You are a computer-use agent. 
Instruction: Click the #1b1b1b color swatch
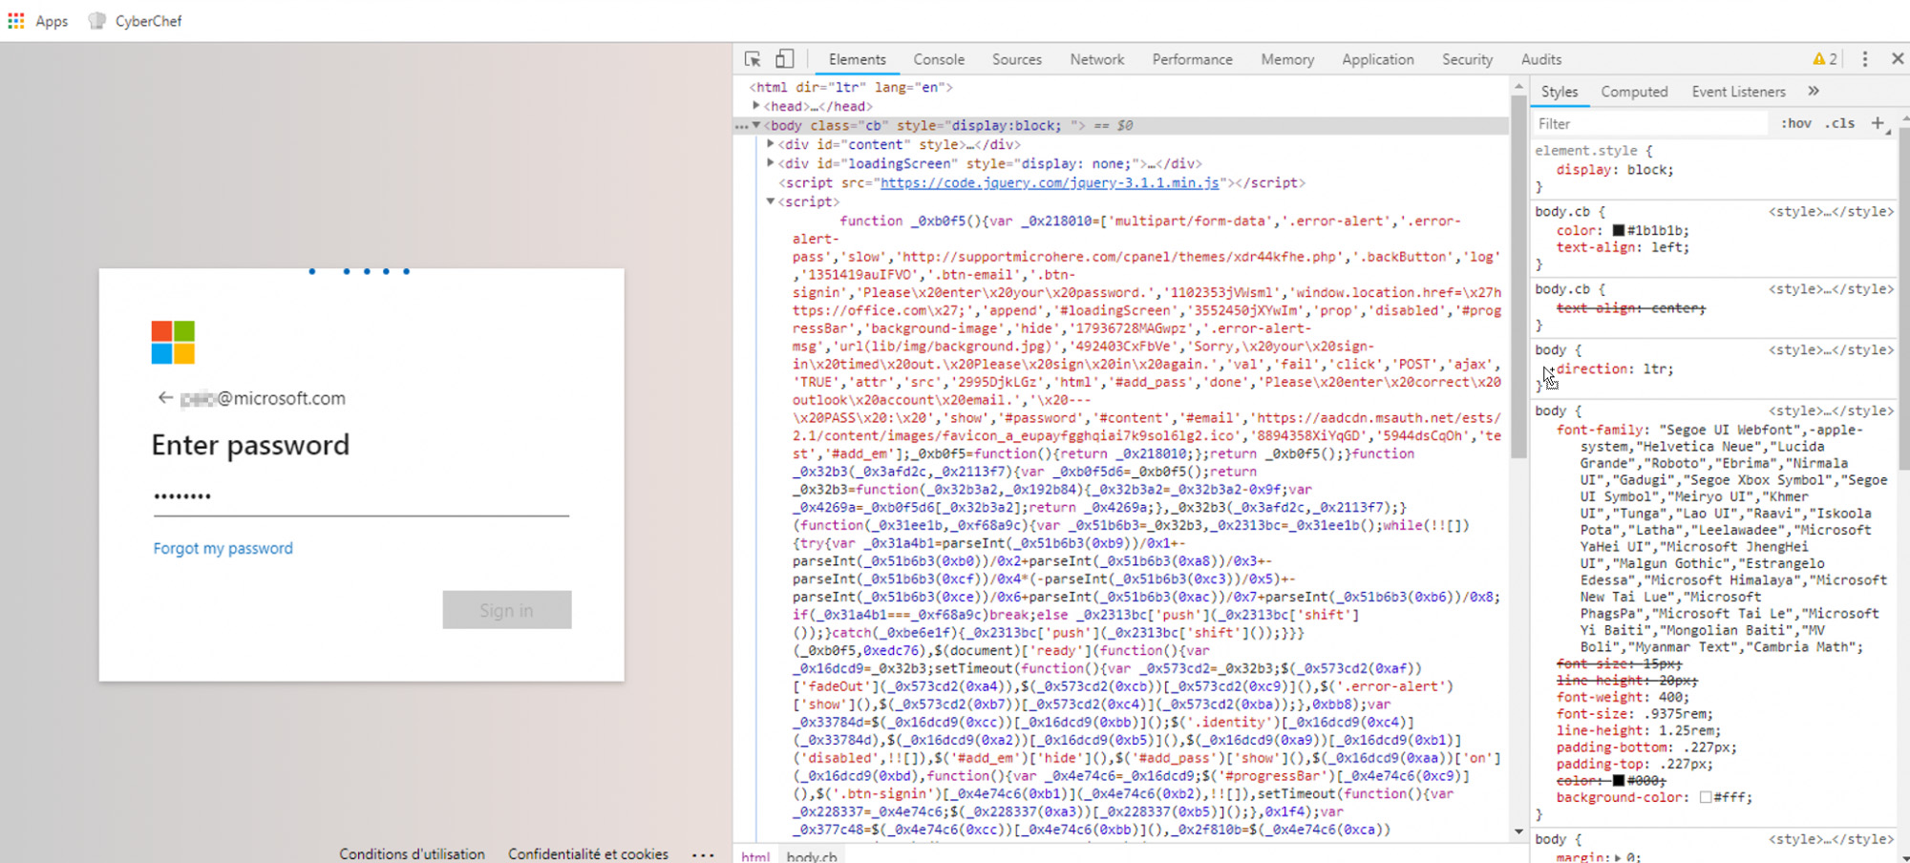[1619, 230]
